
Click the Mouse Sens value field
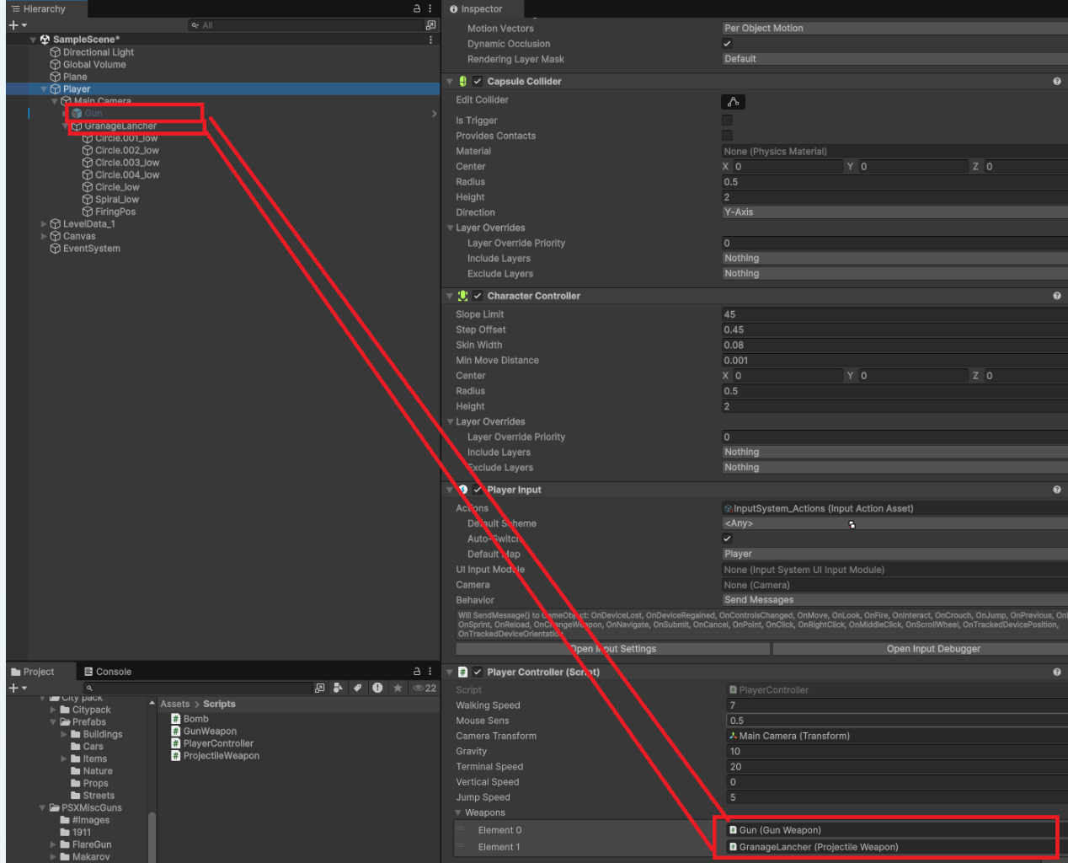tap(897, 721)
